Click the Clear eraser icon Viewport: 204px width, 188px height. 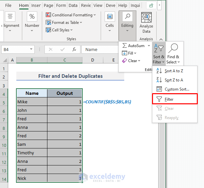[124, 60]
